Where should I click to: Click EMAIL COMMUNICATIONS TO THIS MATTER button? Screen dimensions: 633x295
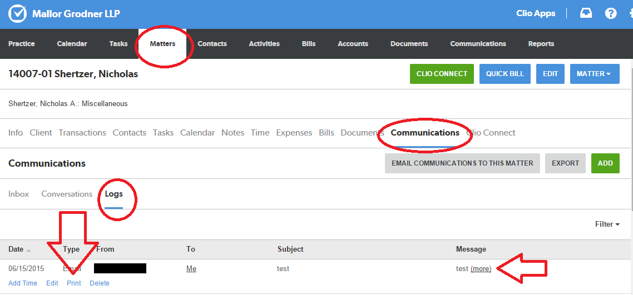click(462, 163)
